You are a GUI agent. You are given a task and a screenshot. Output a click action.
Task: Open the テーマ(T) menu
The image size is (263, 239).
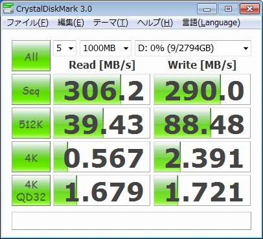tap(111, 23)
